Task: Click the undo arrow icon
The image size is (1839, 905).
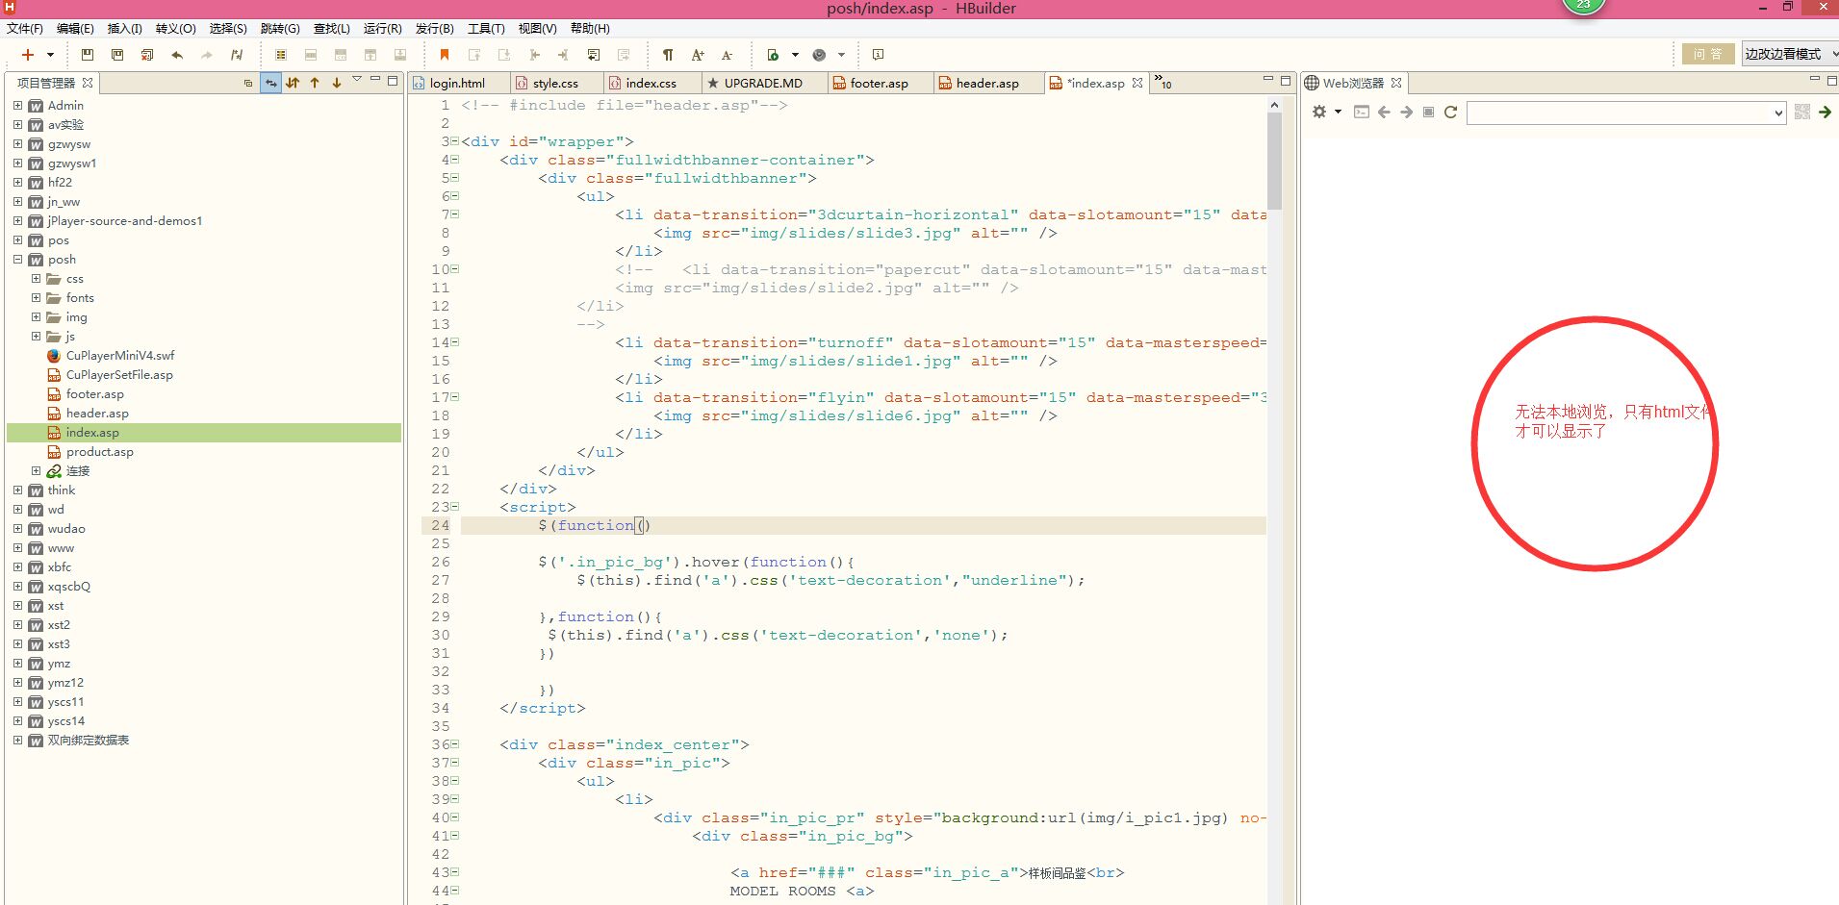Action: (177, 55)
